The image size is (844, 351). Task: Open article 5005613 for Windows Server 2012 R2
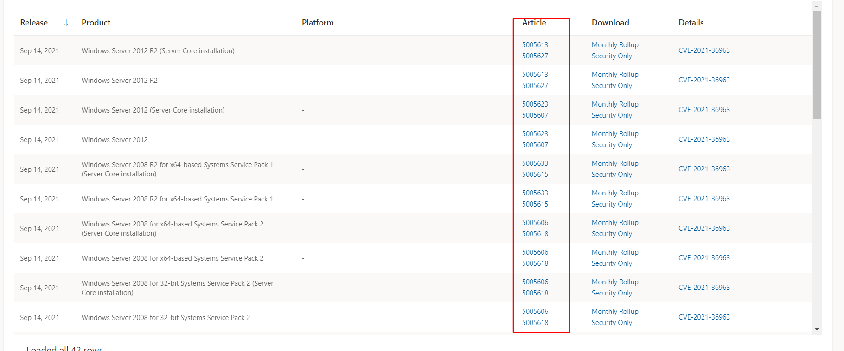point(535,75)
